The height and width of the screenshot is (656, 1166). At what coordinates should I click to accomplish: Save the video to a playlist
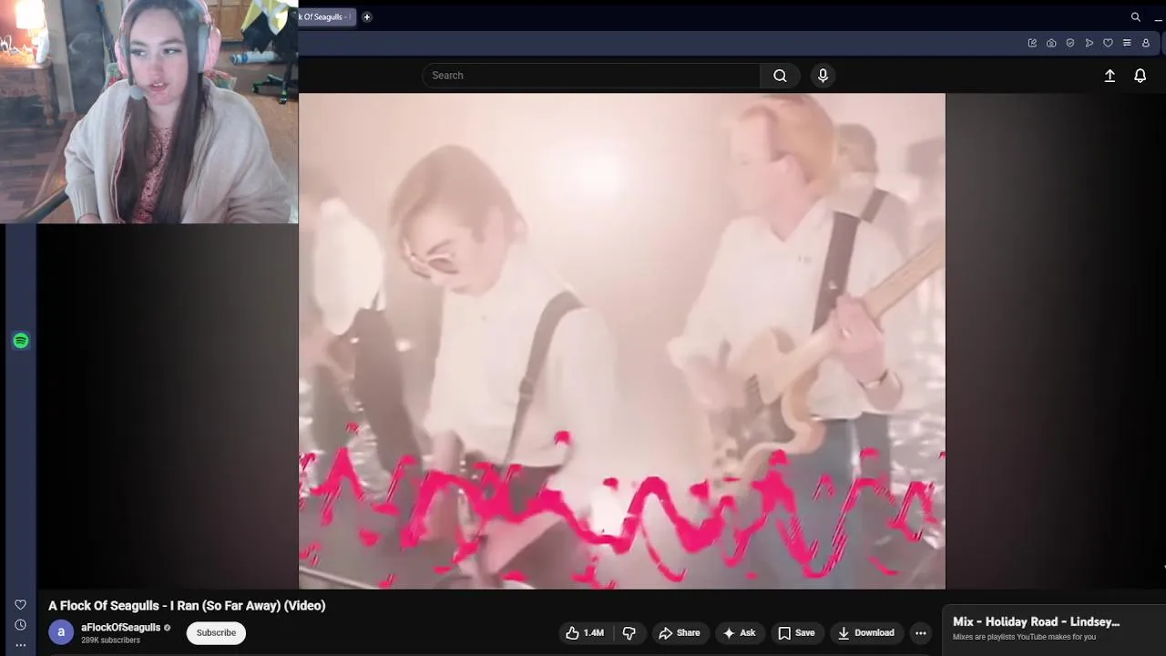click(796, 633)
